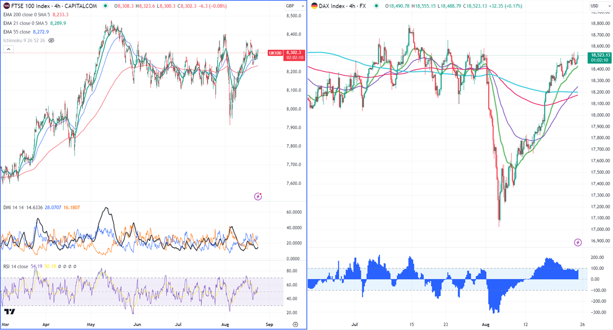Open the DAX Index symbol title
Image resolution: width=613 pixels, height=330 pixels.
coord(343,6)
